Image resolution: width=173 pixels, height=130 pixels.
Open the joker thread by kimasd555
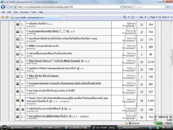point(48,116)
